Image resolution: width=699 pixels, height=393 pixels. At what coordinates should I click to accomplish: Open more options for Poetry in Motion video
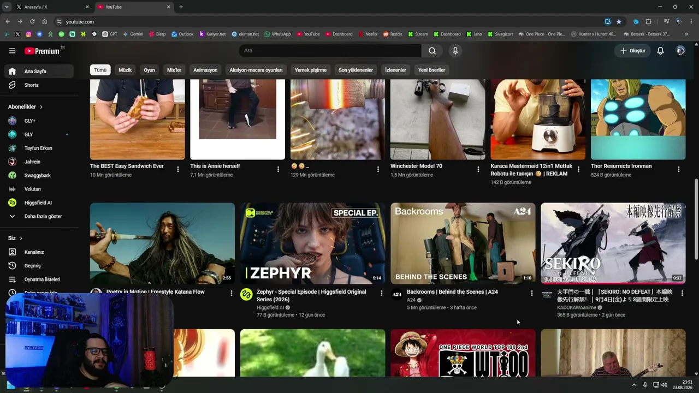click(x=231, y=293)
